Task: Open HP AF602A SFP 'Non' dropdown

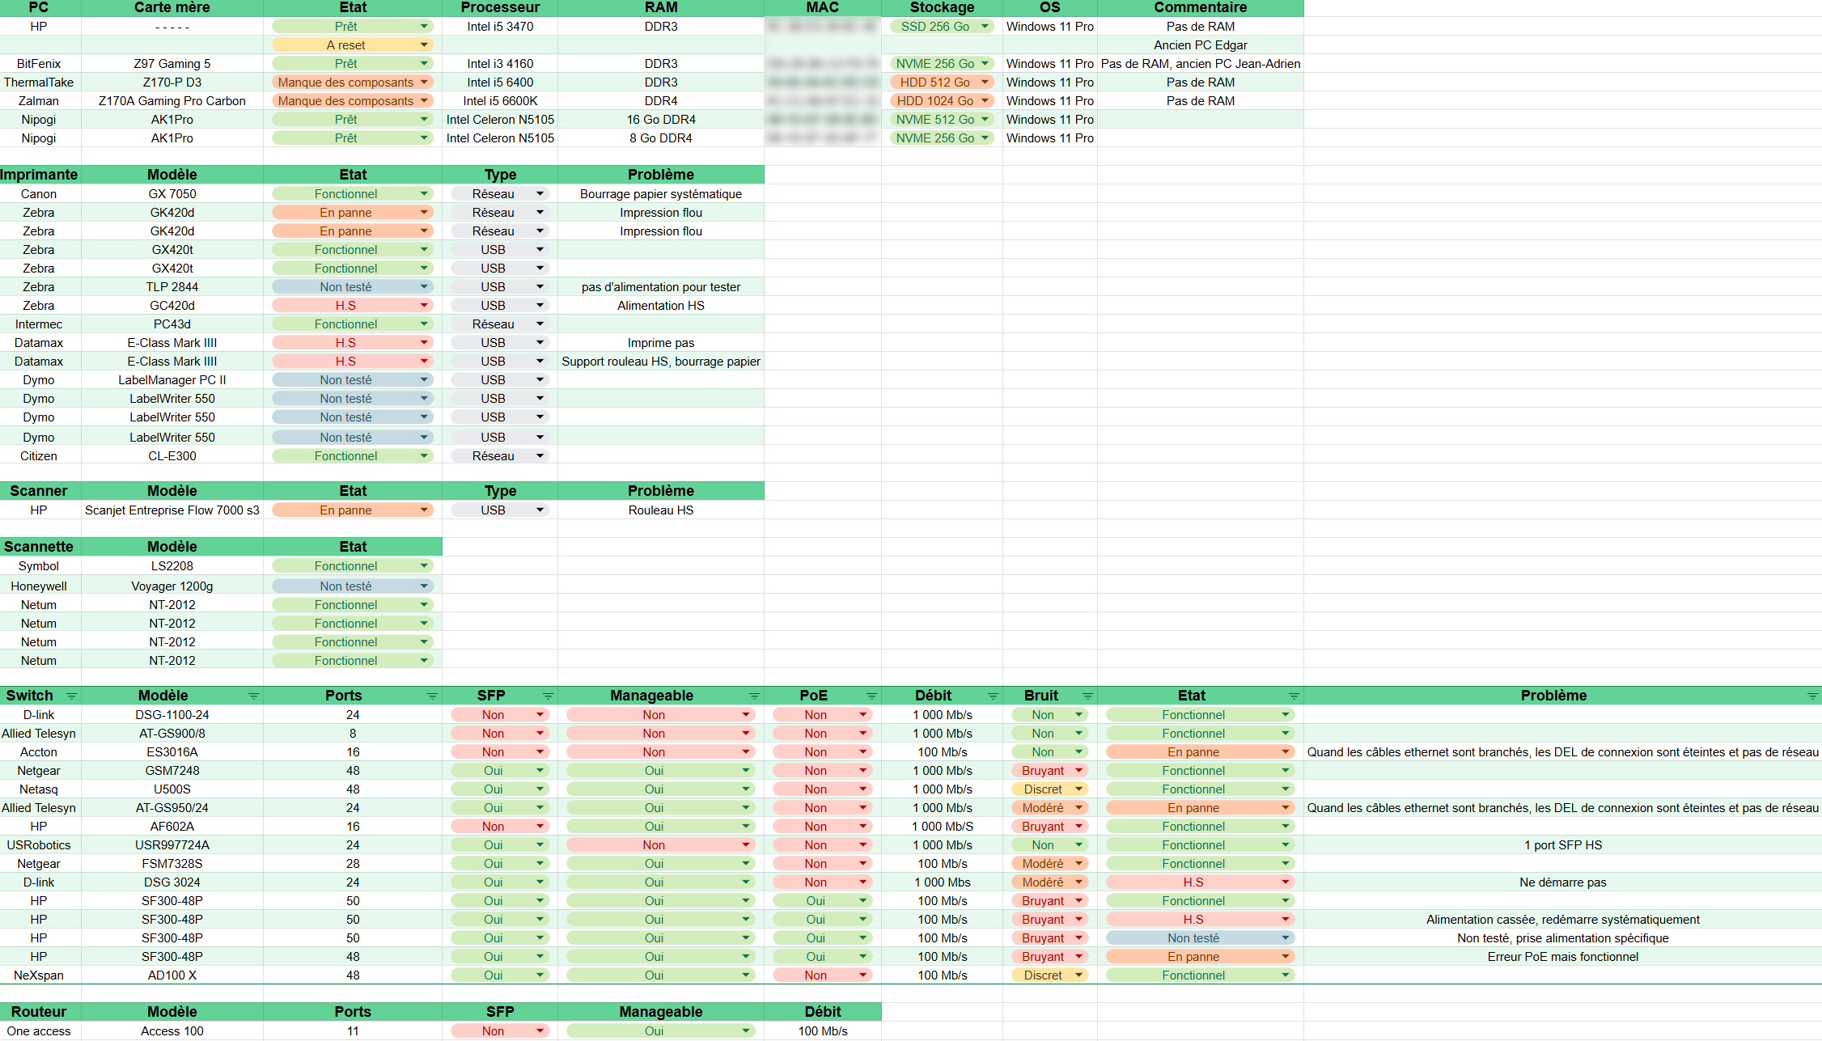Action: (500, 827)
